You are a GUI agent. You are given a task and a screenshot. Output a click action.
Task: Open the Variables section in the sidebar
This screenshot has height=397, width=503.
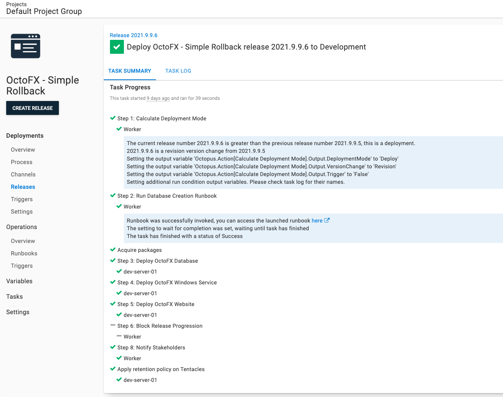coord(19,281)
